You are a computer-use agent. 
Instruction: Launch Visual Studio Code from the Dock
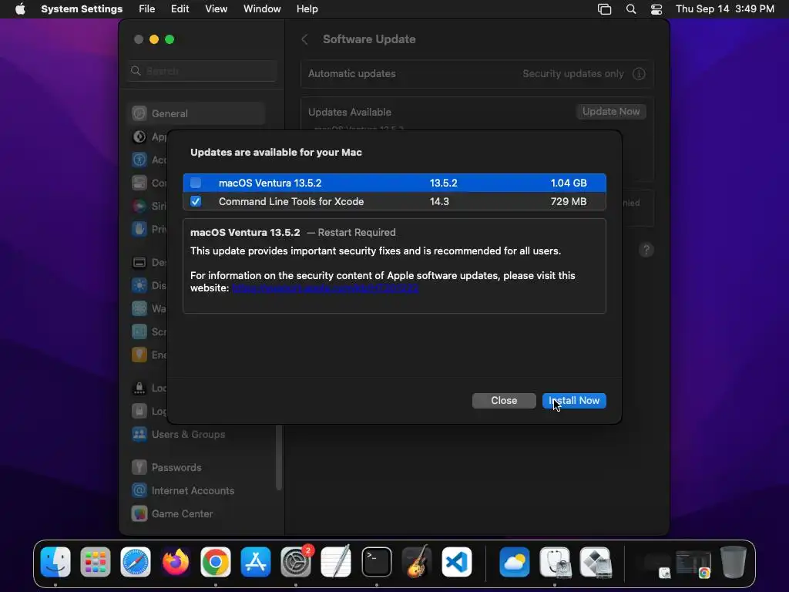(x=457, y=562)
